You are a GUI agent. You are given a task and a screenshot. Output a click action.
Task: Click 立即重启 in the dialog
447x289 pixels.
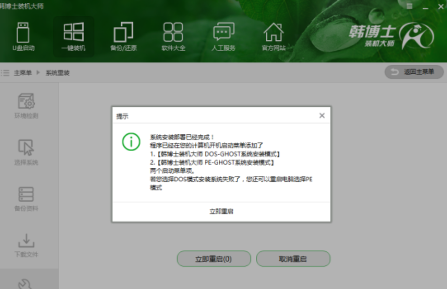point(222,211)
